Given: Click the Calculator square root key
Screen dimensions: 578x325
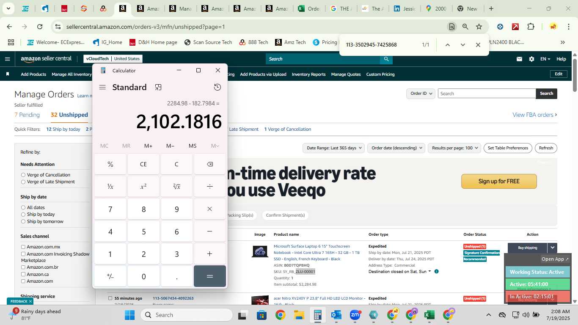Looking at the screenshot, I should [x=176, y=186].
